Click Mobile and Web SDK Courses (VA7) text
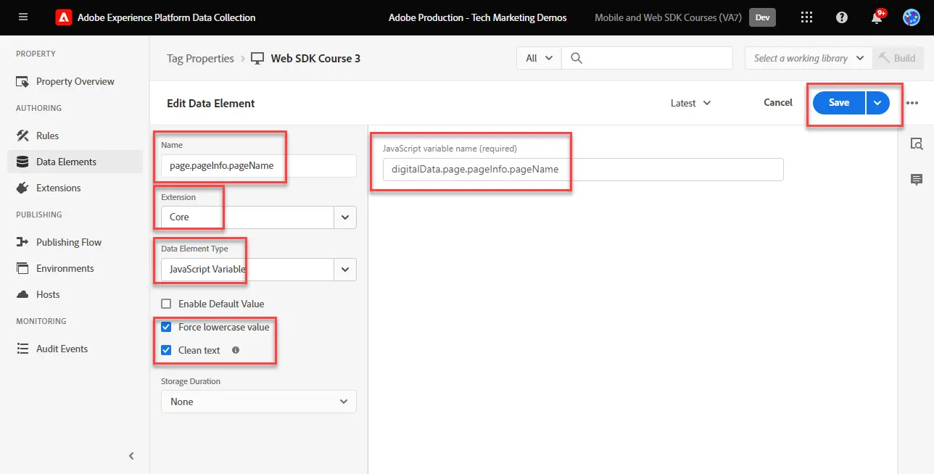Image resolution: width=934 pixels, height=474 pixels. point(668,17)
